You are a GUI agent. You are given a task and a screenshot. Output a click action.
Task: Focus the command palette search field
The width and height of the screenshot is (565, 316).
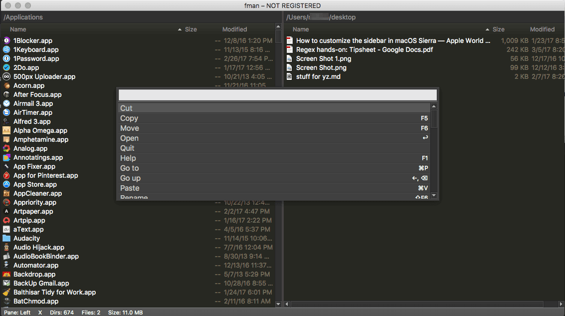coord(277,95)
